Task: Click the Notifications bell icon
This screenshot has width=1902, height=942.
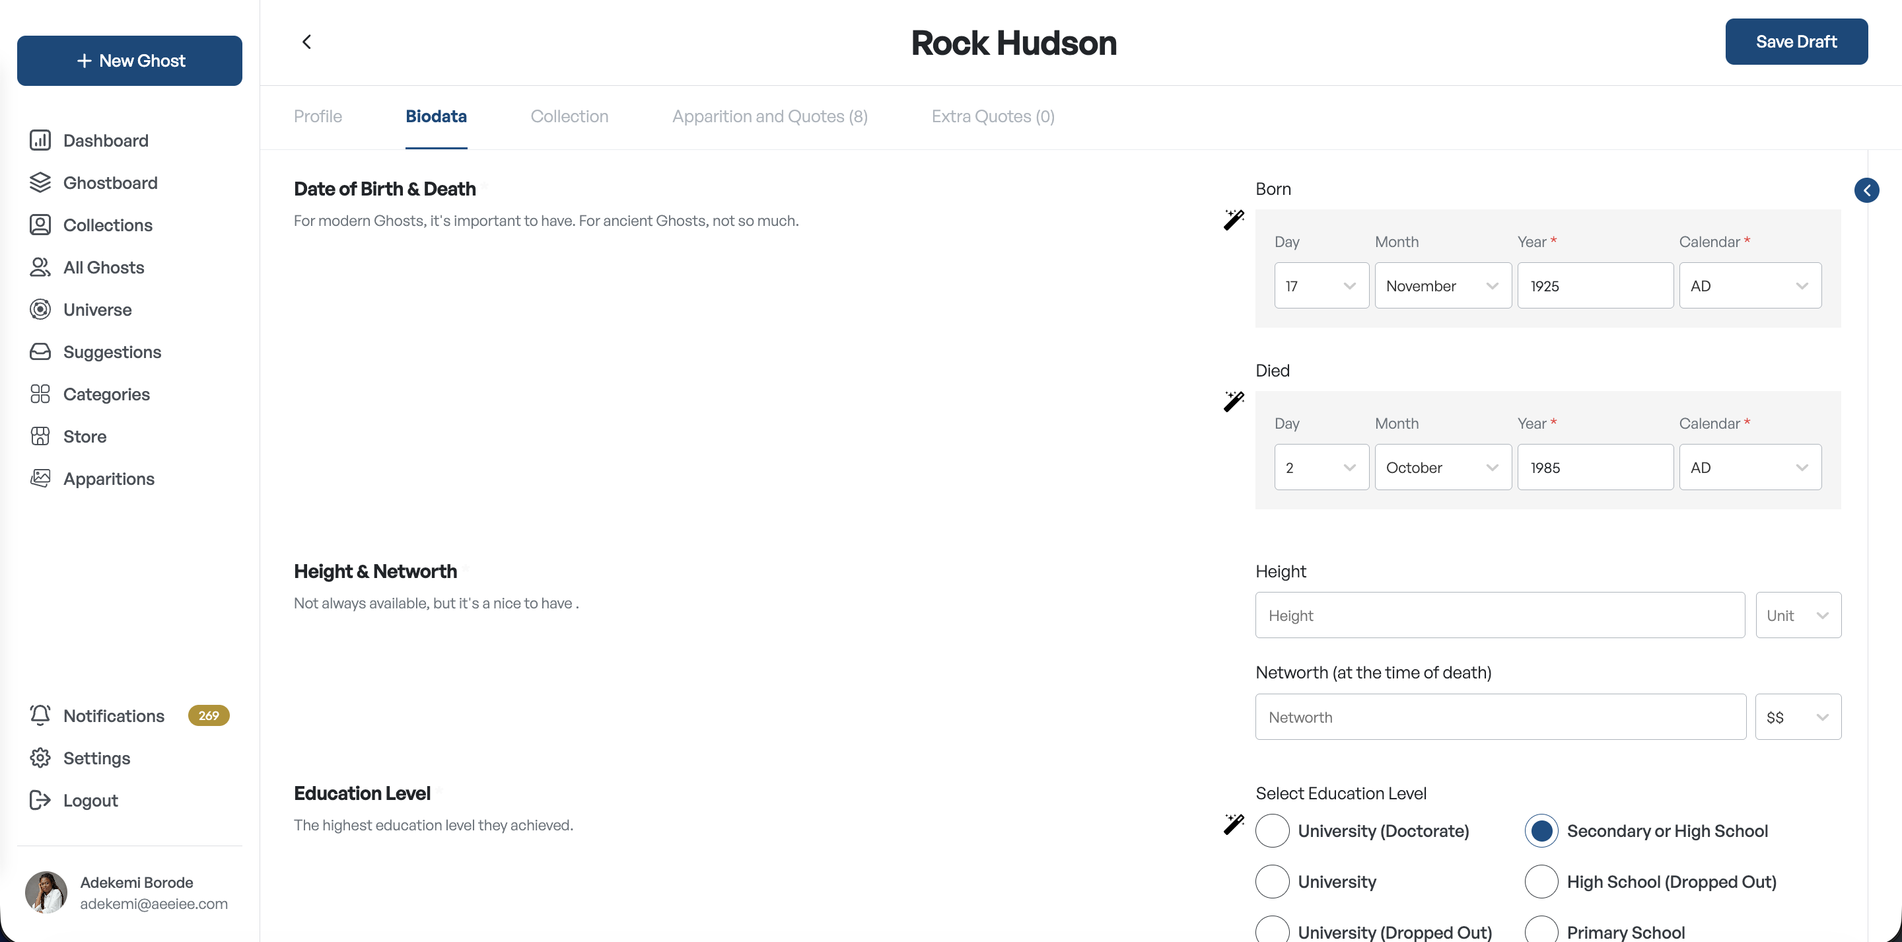Action: pyautogui.click(x=40, y=715)
